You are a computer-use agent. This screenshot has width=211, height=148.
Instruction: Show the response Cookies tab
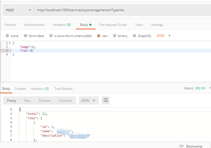point(20,88)
